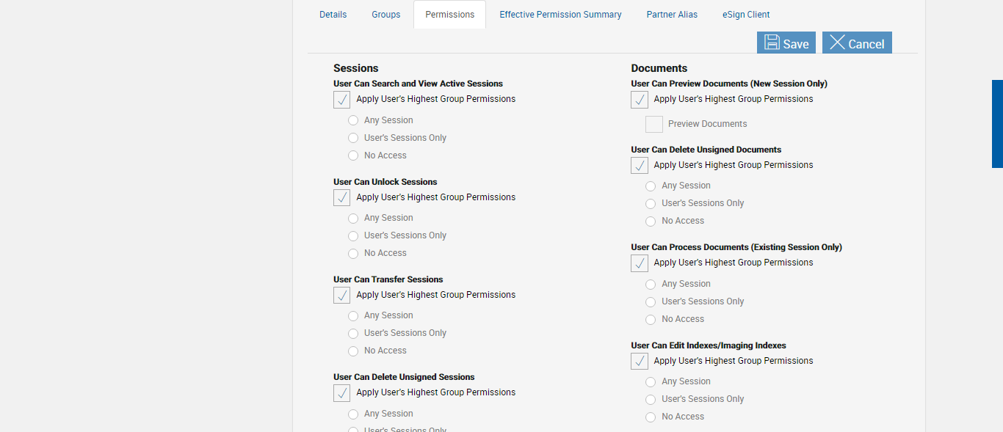Switch to the Groups tab
This screenshot has width=1003, height=432.
pos(385,15)
